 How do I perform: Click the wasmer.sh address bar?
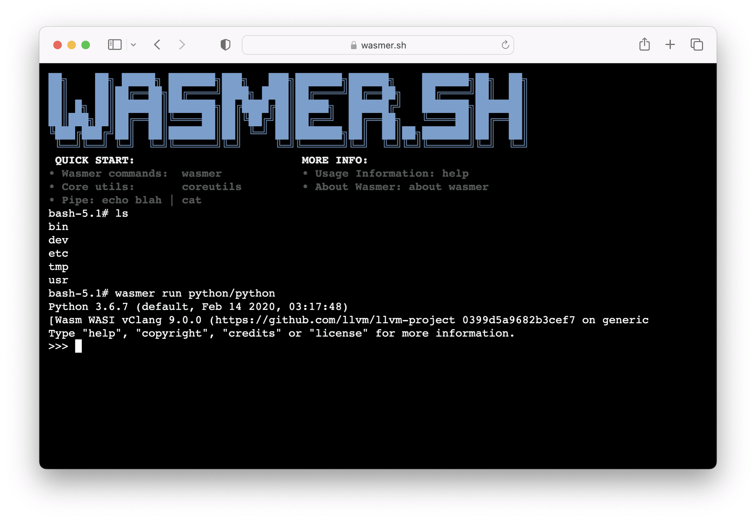[x=378, y=45]
